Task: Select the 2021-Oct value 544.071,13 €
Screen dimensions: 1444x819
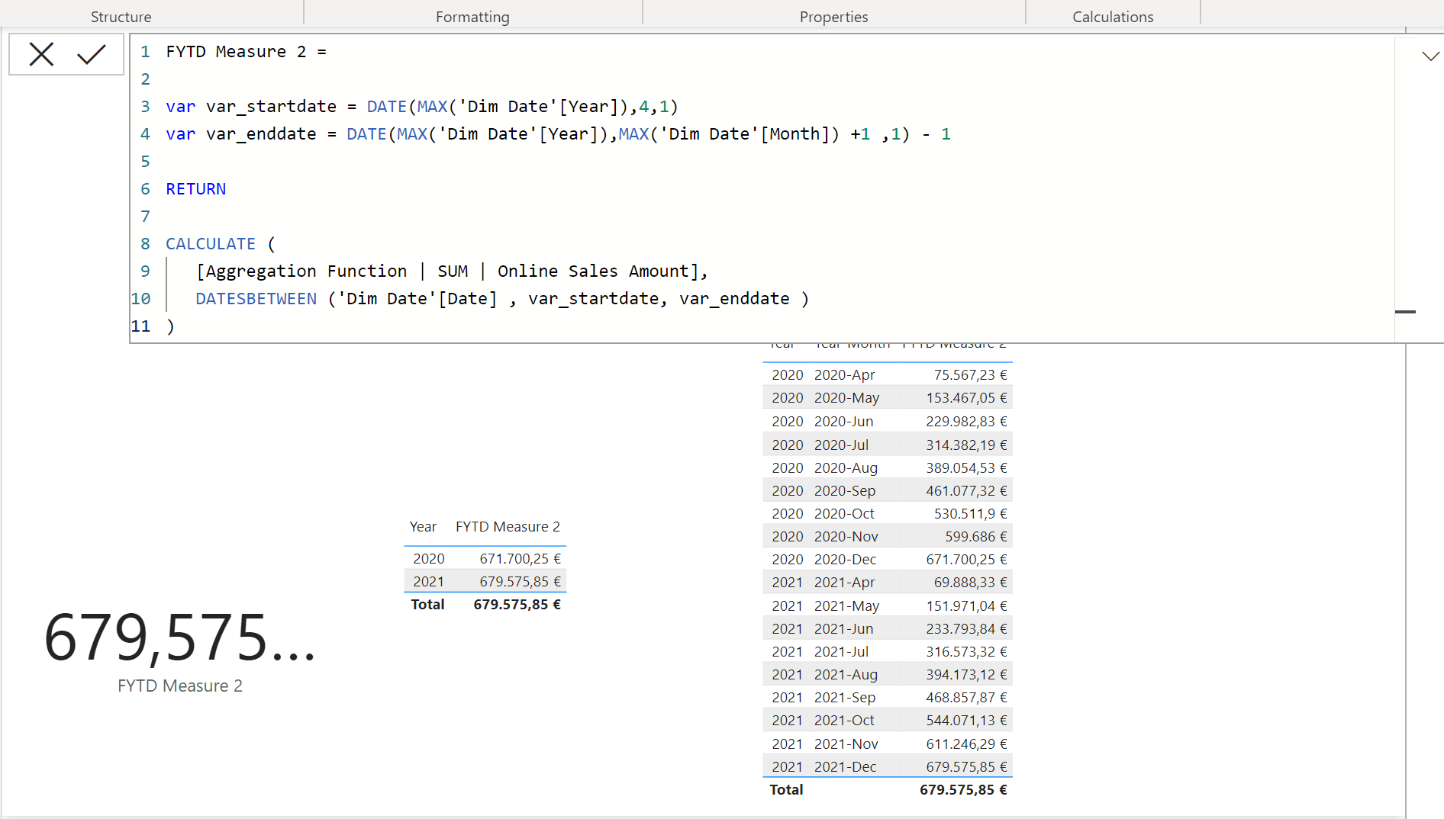Action: [966, 721]
